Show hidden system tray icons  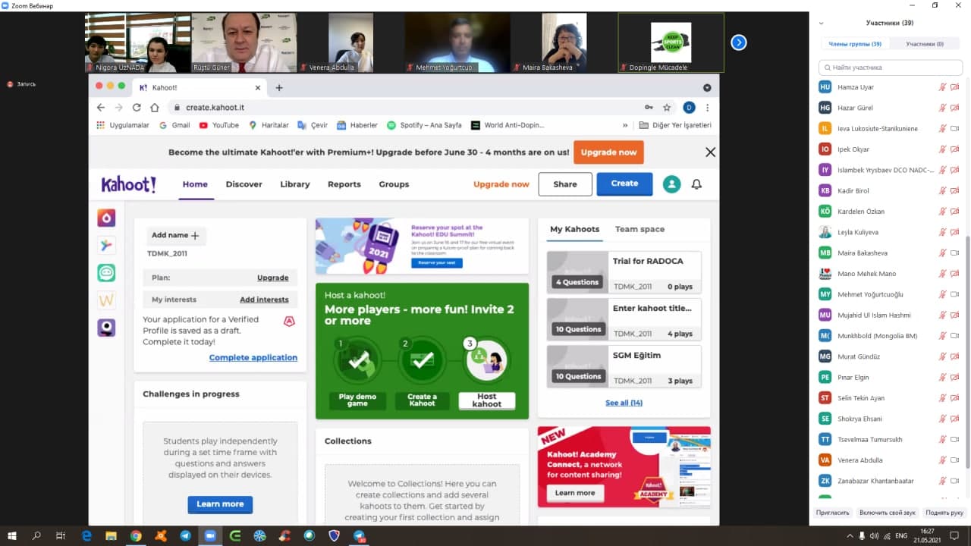click(850, 536)
